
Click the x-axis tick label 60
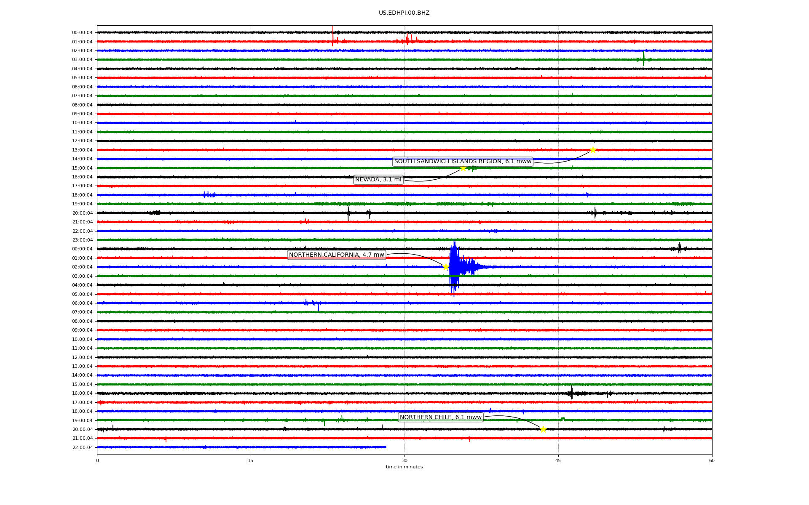point(712,460)
